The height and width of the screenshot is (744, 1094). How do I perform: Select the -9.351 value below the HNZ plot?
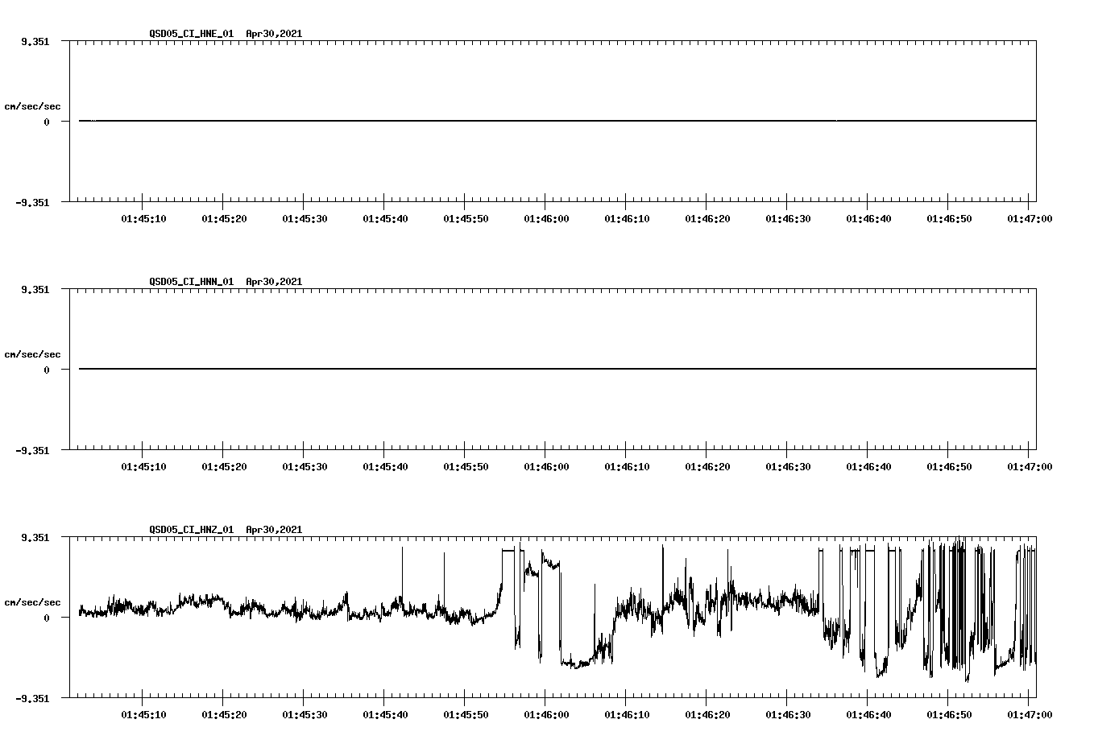[x=34, y=699]
